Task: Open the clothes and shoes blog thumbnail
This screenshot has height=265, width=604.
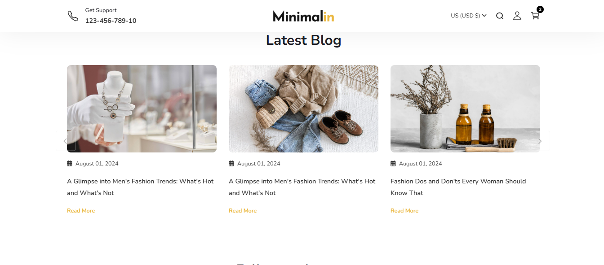Action: click(x=303, y=109)
